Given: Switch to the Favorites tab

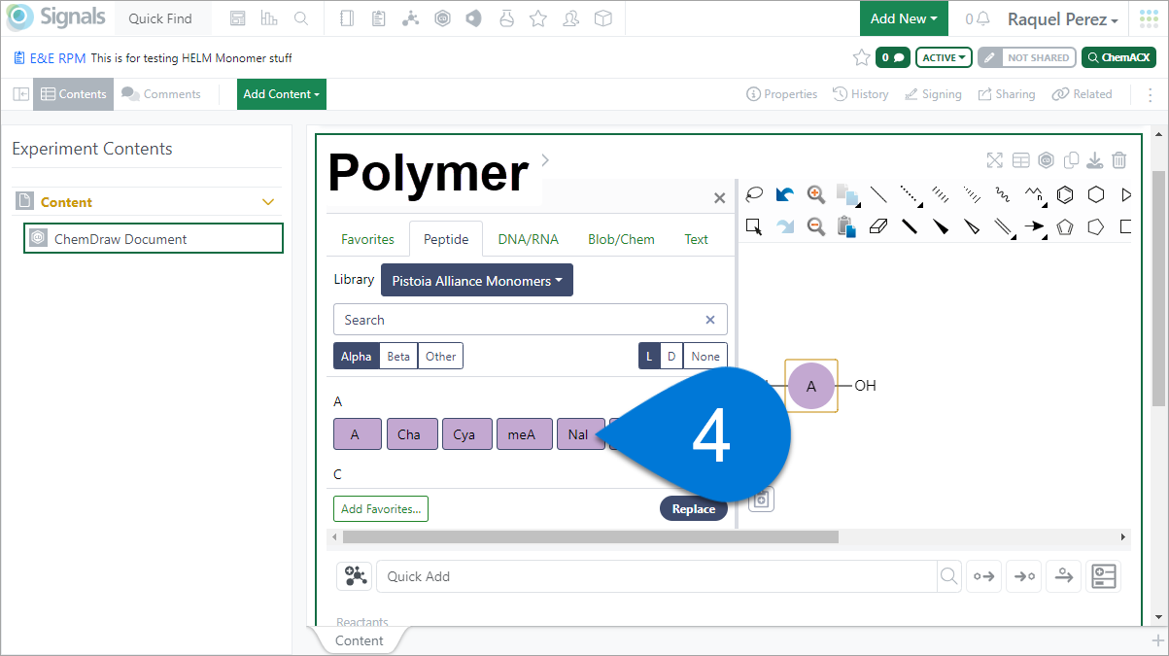Looking at the screenshot, I should pos(367,239).
